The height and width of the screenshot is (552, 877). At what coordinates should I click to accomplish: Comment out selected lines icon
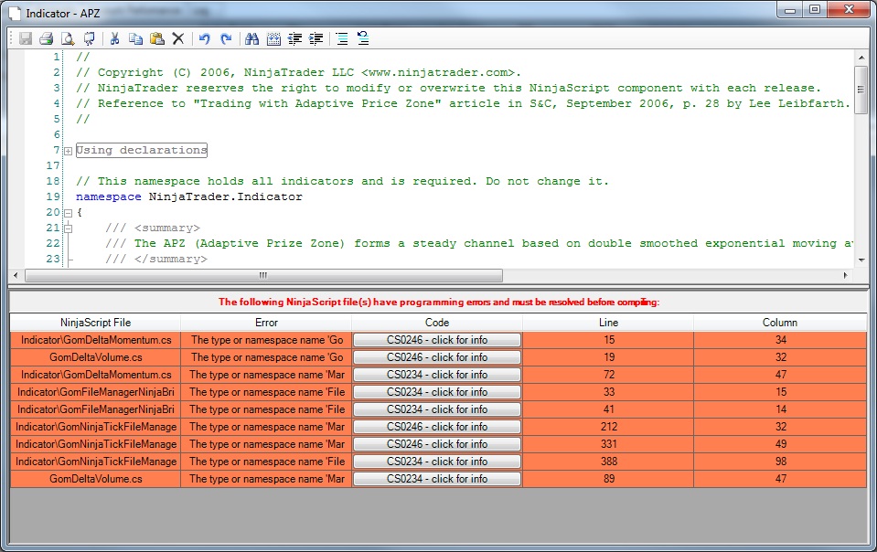coord(342,38)
